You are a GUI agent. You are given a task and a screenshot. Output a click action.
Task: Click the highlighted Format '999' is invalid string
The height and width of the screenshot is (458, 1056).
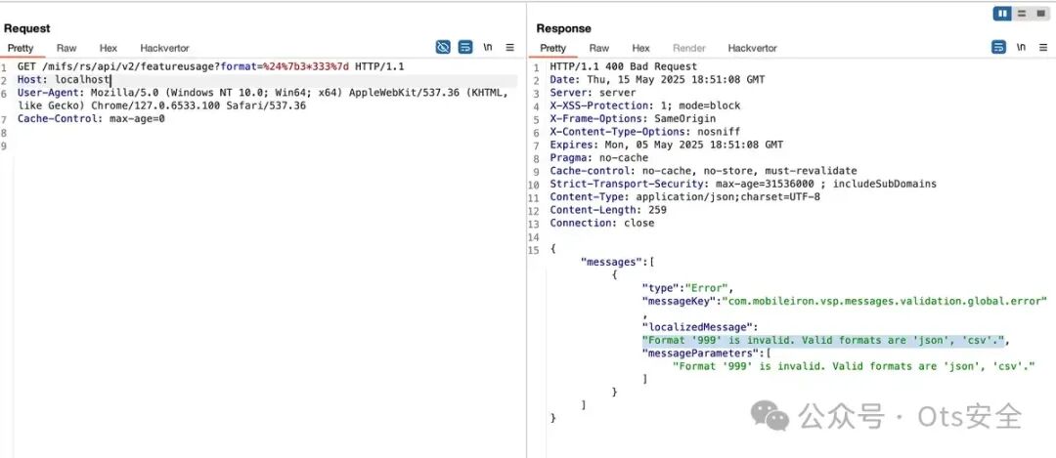(x=823, y=340)
